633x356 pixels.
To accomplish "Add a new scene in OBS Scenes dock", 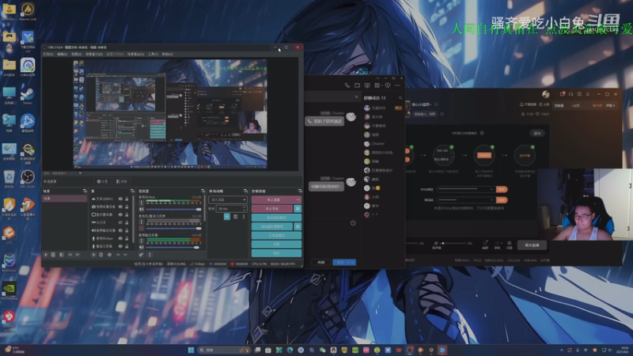I will 46,255.
